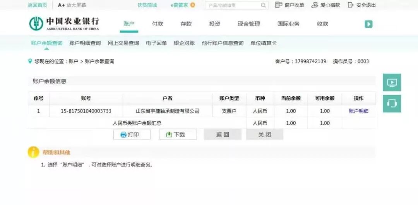Screen dimensions: 418x205
Task: Select the 账户 main tab
Action: click(129, 24)
